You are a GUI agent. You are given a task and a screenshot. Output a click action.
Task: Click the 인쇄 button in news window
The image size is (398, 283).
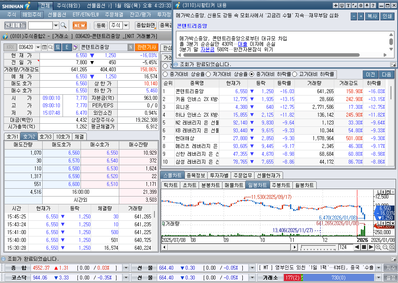(387, 16)
